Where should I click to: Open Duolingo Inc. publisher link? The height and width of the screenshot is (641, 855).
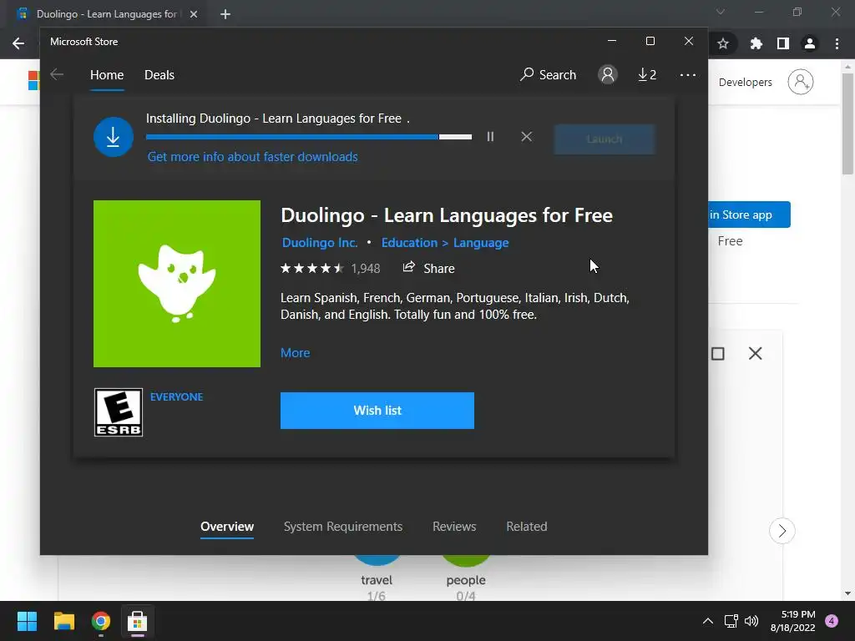click(x=320, y=243)
